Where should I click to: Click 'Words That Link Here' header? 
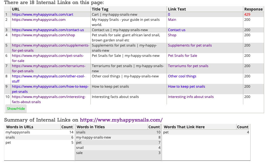pyautogui.click(x=199, y=127)
